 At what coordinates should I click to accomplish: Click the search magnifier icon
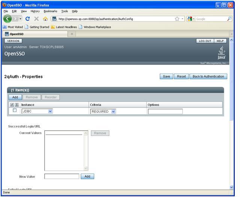pyautogui.click(x=229, y=19)
